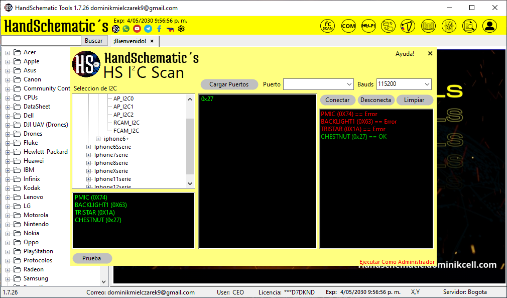Open the Ayuda! help link

click(405, 54)
